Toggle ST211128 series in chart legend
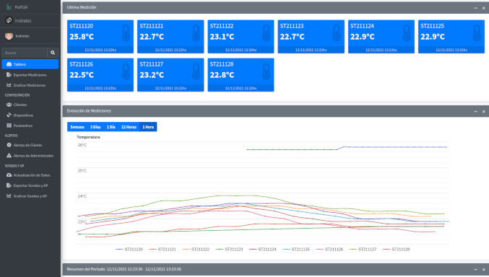Image resolution: width=489 pixels, height=277 pixels. tap(396, 250)
